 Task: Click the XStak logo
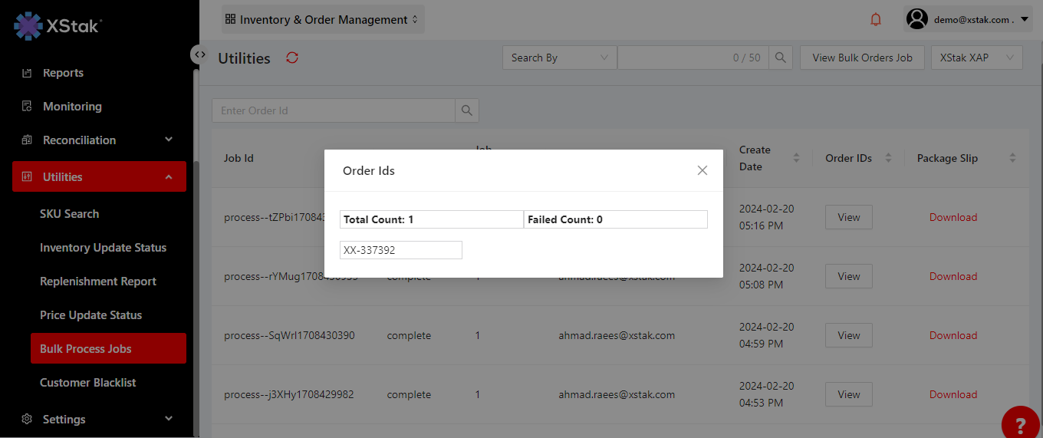point(58,25)
